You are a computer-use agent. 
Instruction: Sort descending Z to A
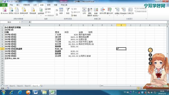57,15
